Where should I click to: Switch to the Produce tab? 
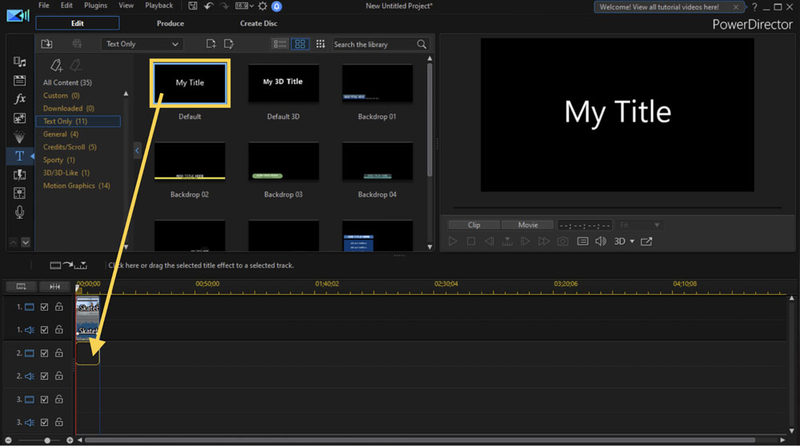[170, 23]
